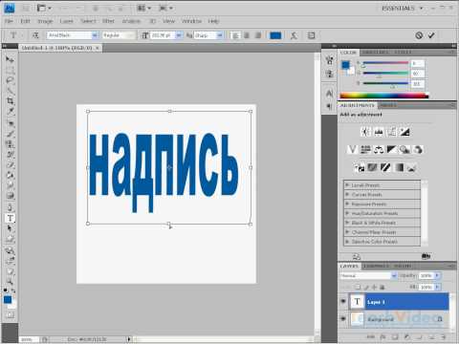The height and width of the screenshot is (344, 459).
Task: Open the font style dropdown
Action: coord(131,35)
